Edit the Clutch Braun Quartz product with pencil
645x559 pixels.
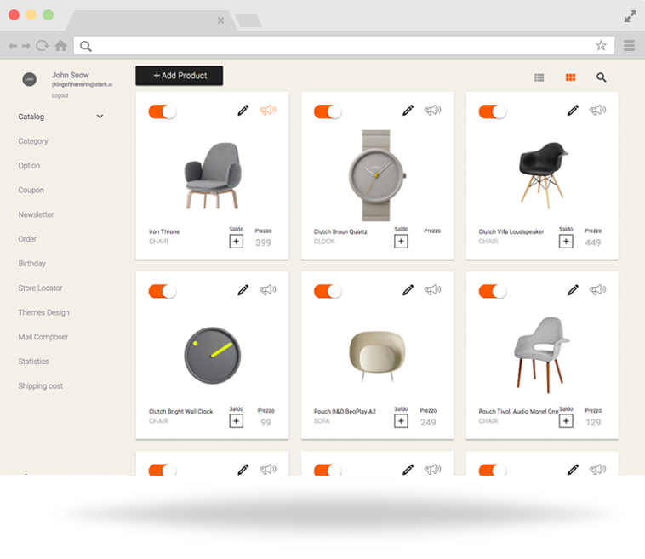408,111
